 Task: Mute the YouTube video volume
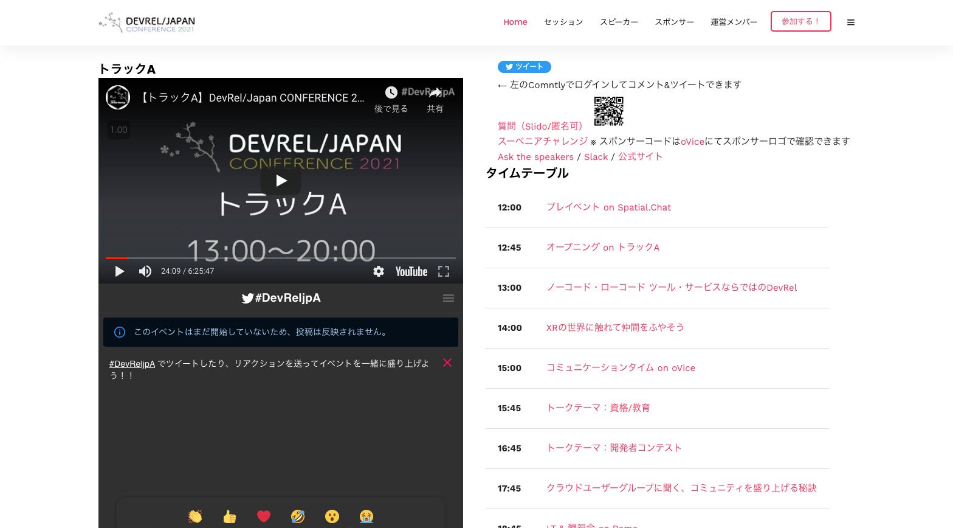(x=145, y=271)
